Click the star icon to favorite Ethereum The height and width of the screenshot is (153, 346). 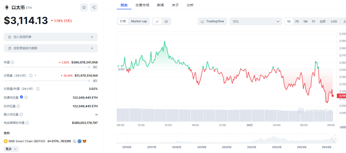(x=84, y=7)
